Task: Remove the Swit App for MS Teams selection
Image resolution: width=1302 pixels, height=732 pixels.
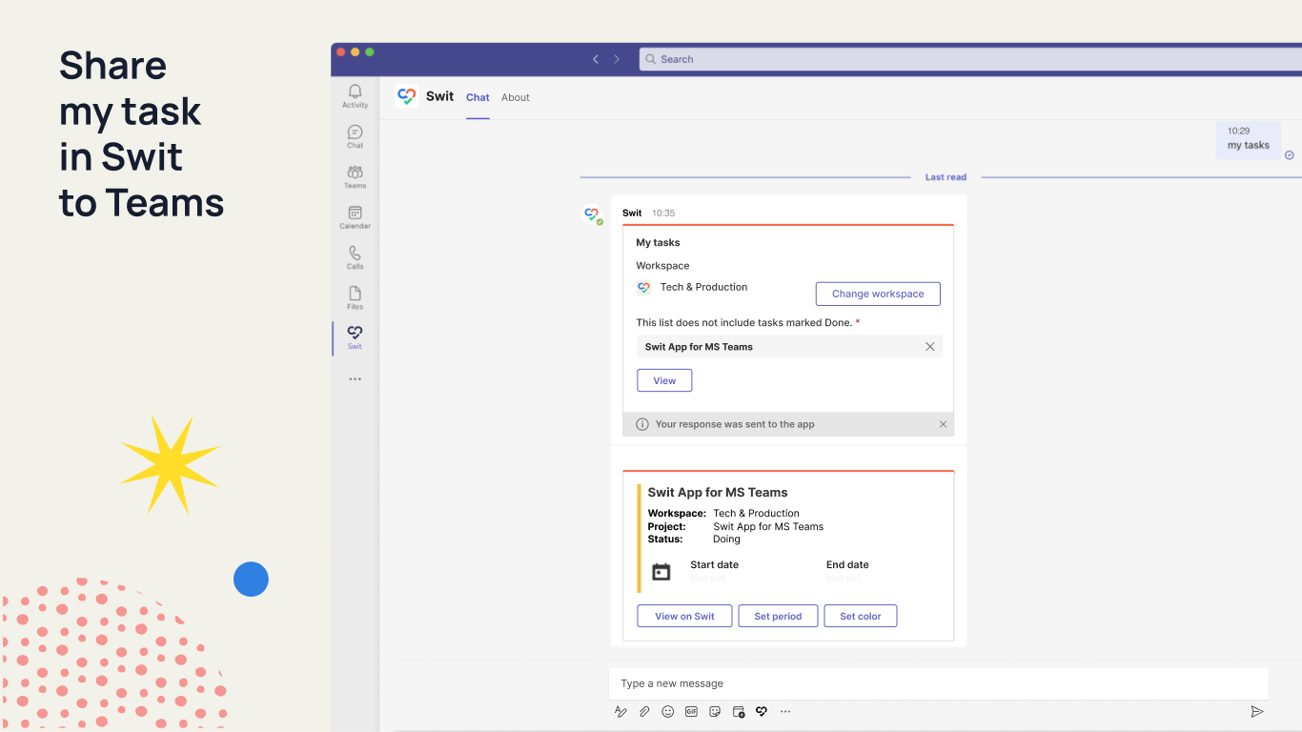Action: tap(930, 347)
